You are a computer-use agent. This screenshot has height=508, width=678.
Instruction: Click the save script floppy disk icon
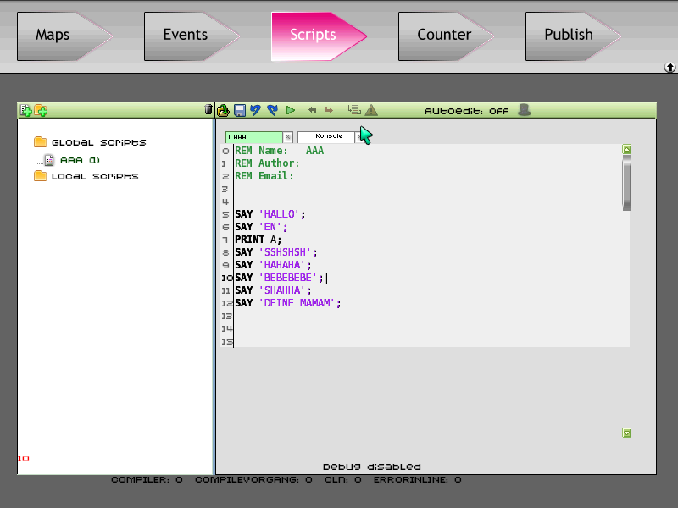[240, 110]
